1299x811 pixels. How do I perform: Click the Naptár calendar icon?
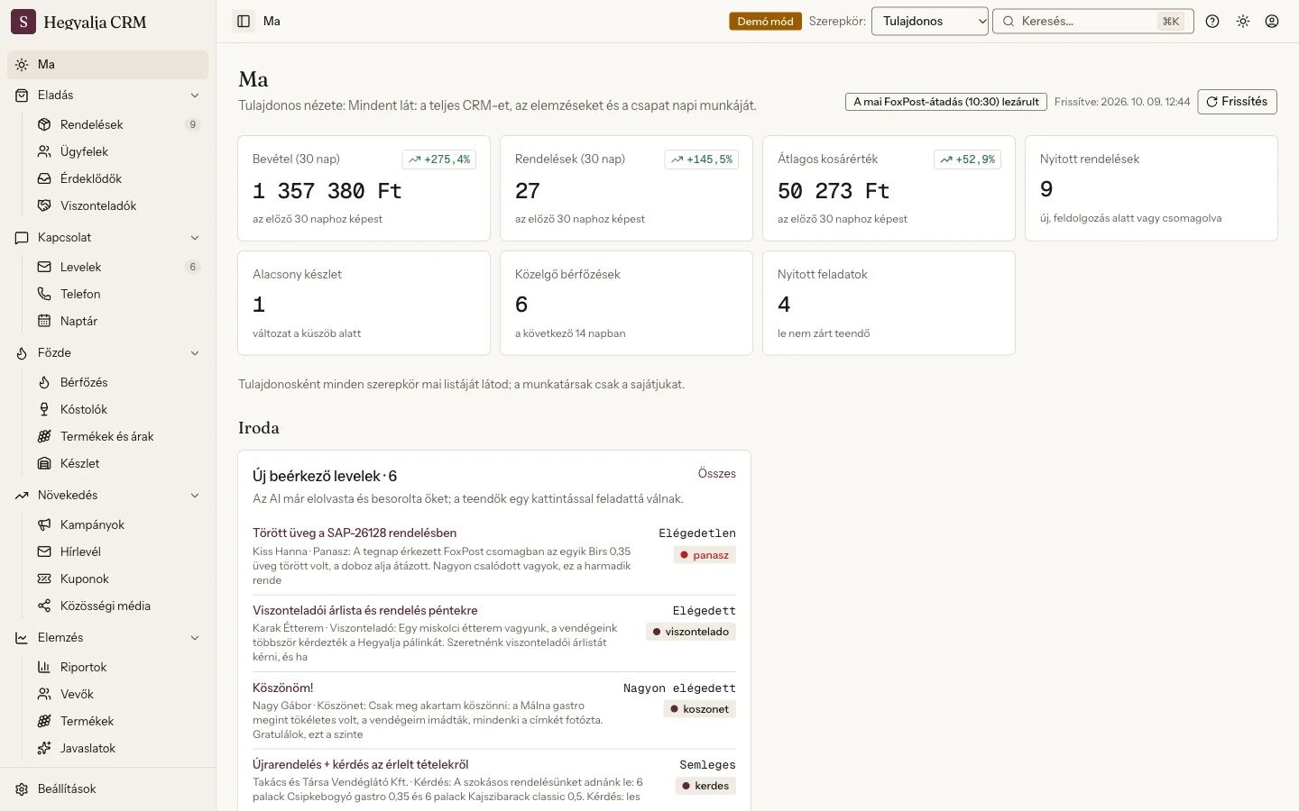pos(44,321)
